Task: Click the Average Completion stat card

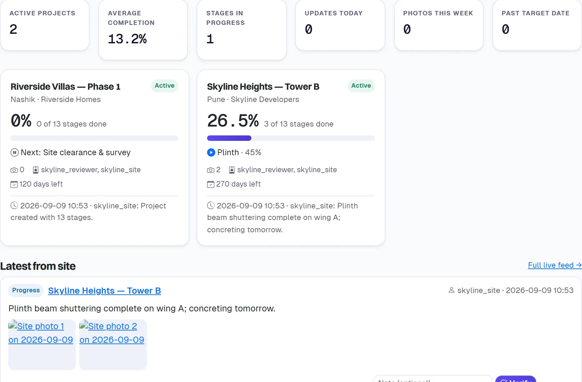Action: [x=143, y=30]
